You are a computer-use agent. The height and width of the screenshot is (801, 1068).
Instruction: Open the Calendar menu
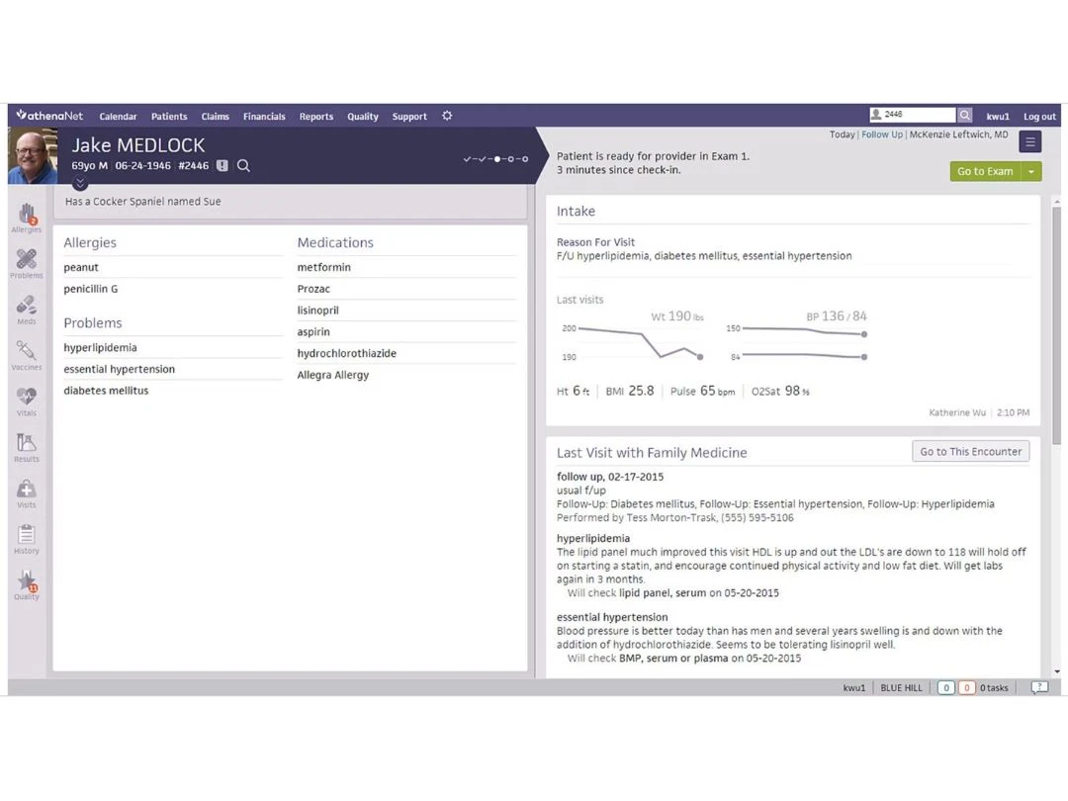point(118,117)
